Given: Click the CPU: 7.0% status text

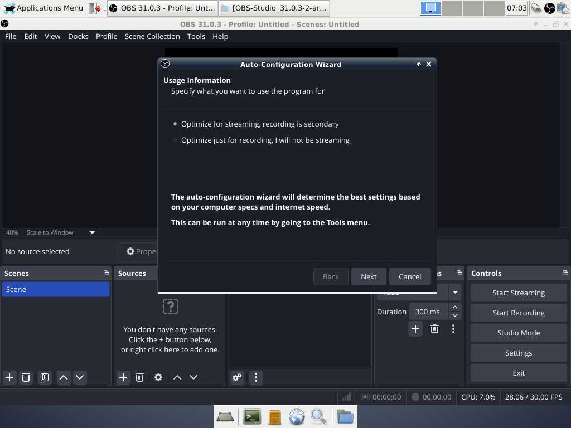Looking at the screenshot, I should [x=478, y=397].
